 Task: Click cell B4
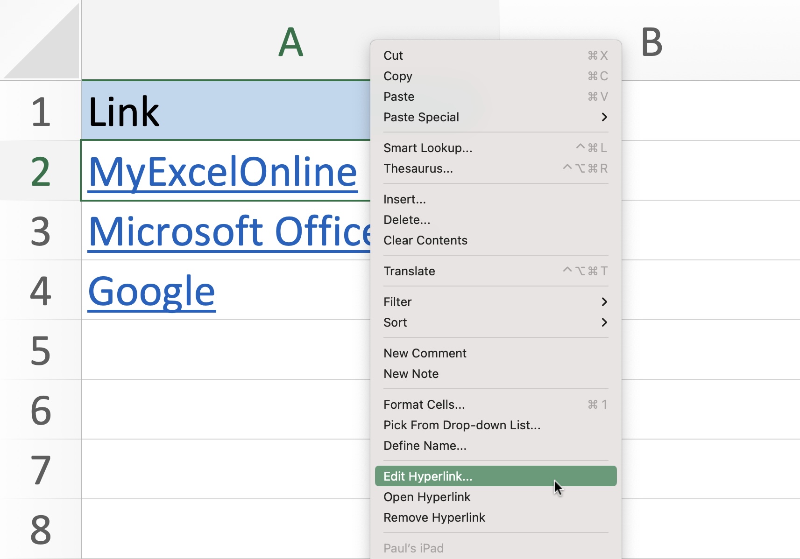point(710,290)
